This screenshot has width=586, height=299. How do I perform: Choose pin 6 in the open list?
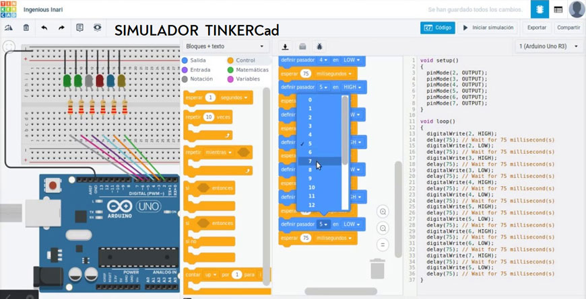(x=319, y=152)
